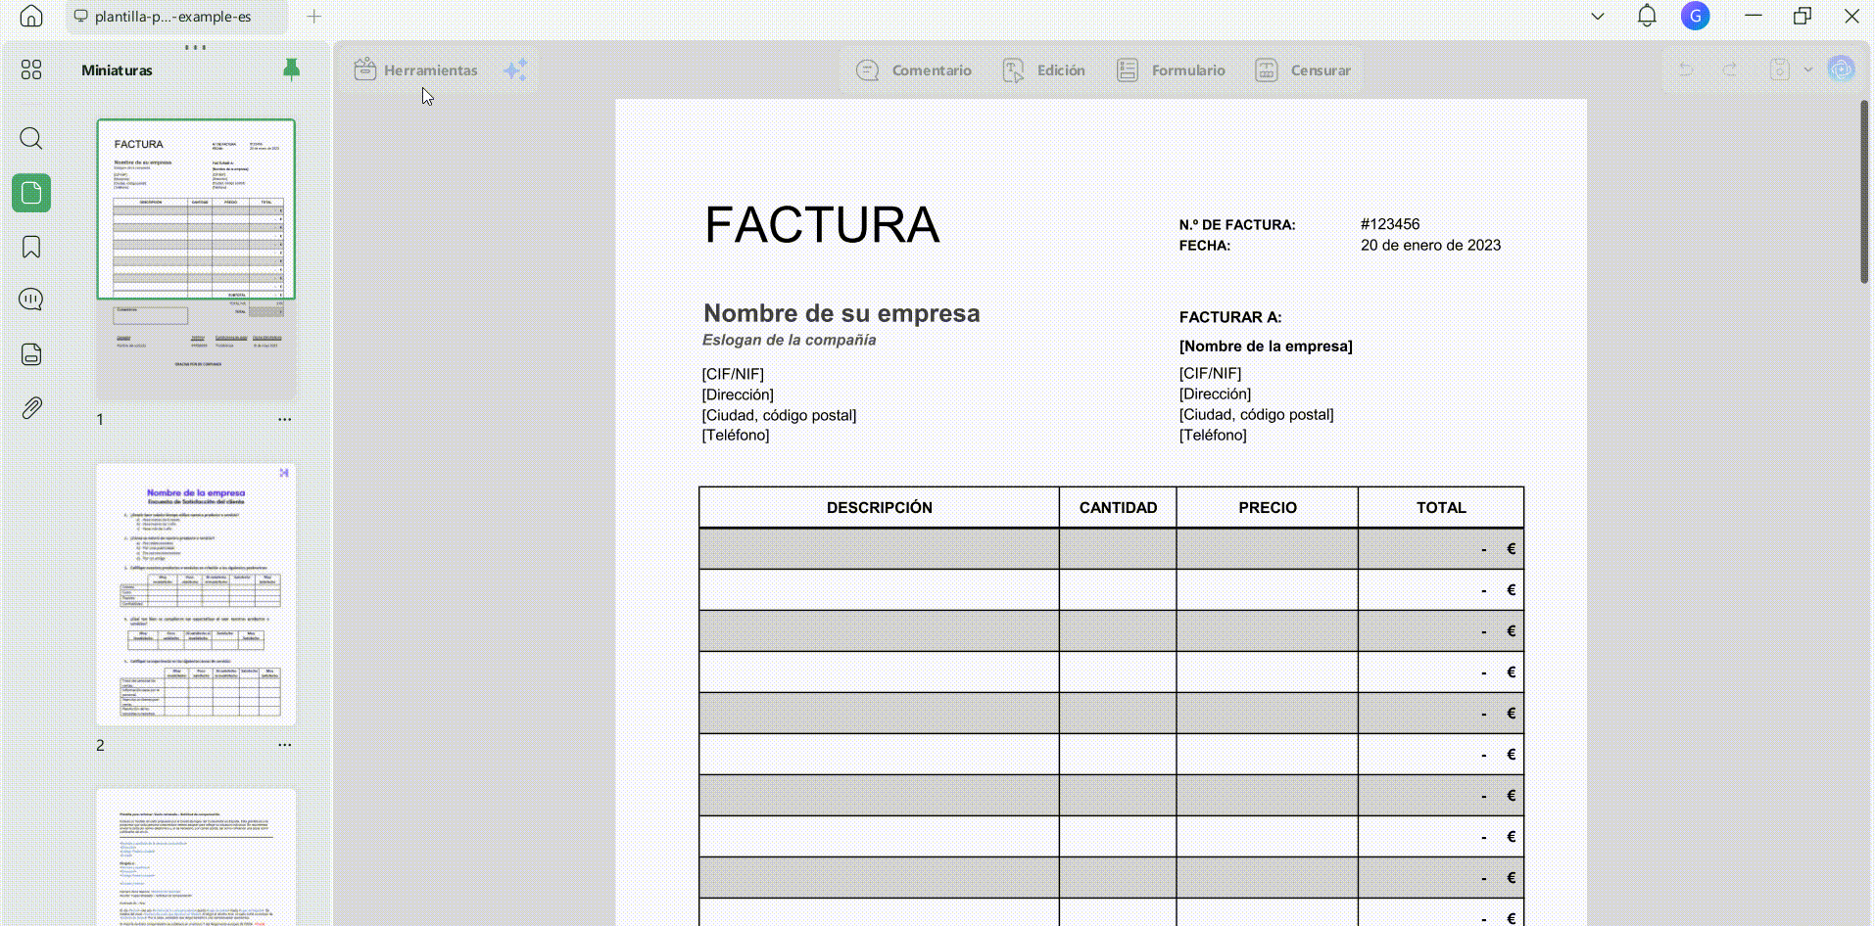
Task: Open the Herramientas tools menu
Action: point(416,69)
